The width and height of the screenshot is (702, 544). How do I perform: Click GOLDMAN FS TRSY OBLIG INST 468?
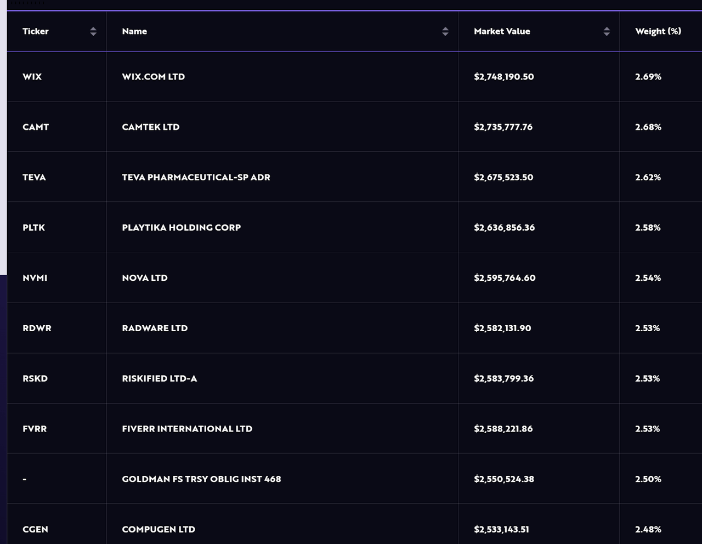(201, 479)
